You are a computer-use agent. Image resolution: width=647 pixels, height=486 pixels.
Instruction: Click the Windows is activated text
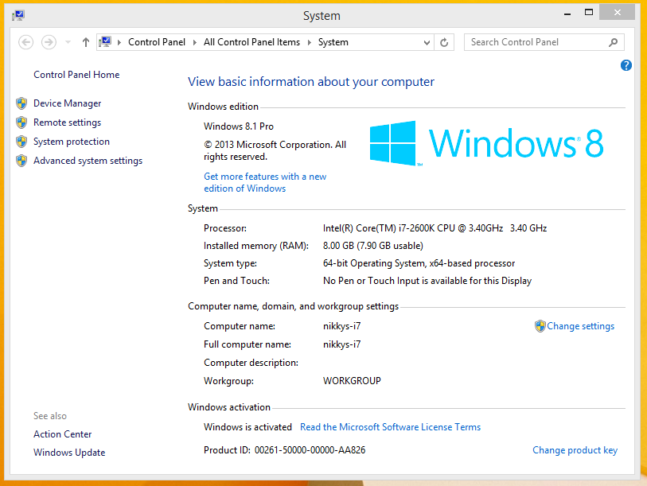(247, 427)
